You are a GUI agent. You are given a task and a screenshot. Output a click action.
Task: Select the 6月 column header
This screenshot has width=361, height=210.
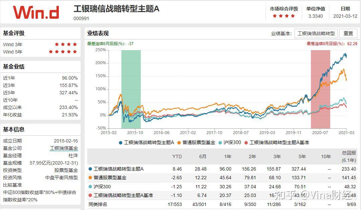pos(203,156)
